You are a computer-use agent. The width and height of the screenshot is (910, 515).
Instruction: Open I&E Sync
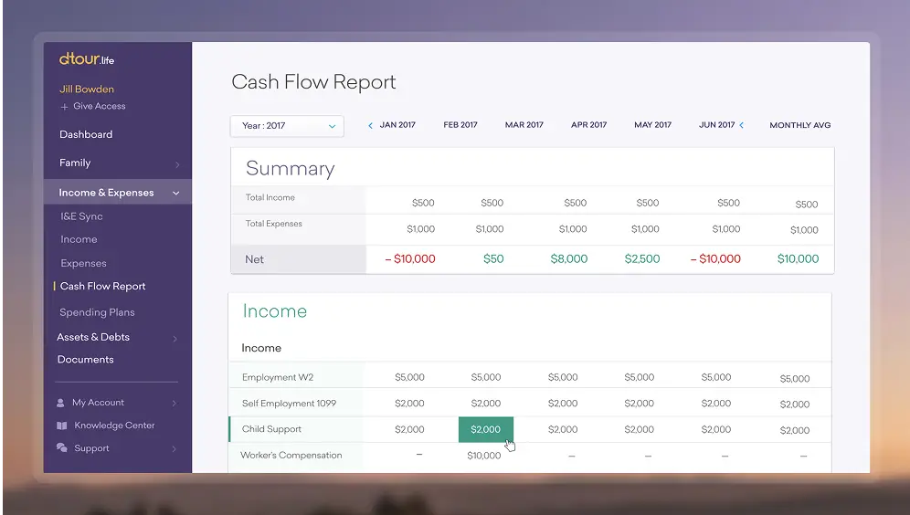[82, 216]
